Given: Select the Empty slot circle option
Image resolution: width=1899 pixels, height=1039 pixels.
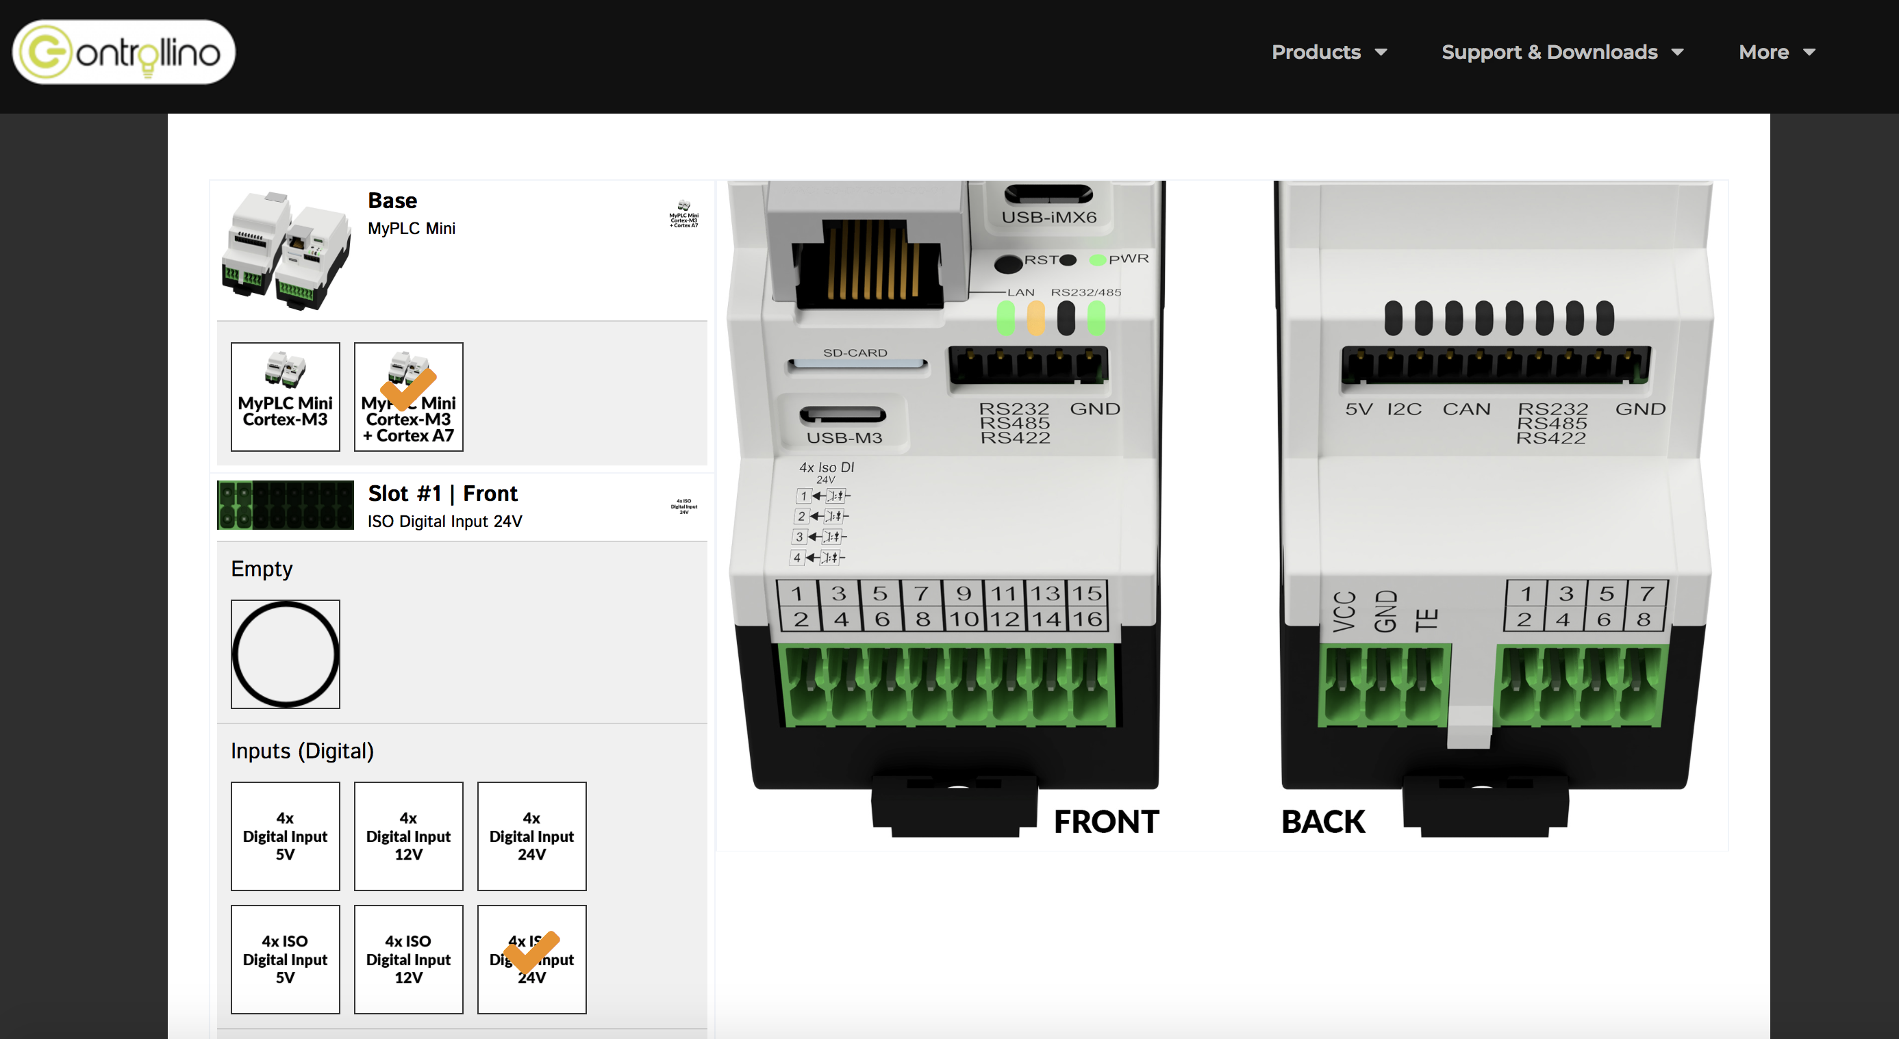Looking at the screenshot, I should [x=286, y=654].
